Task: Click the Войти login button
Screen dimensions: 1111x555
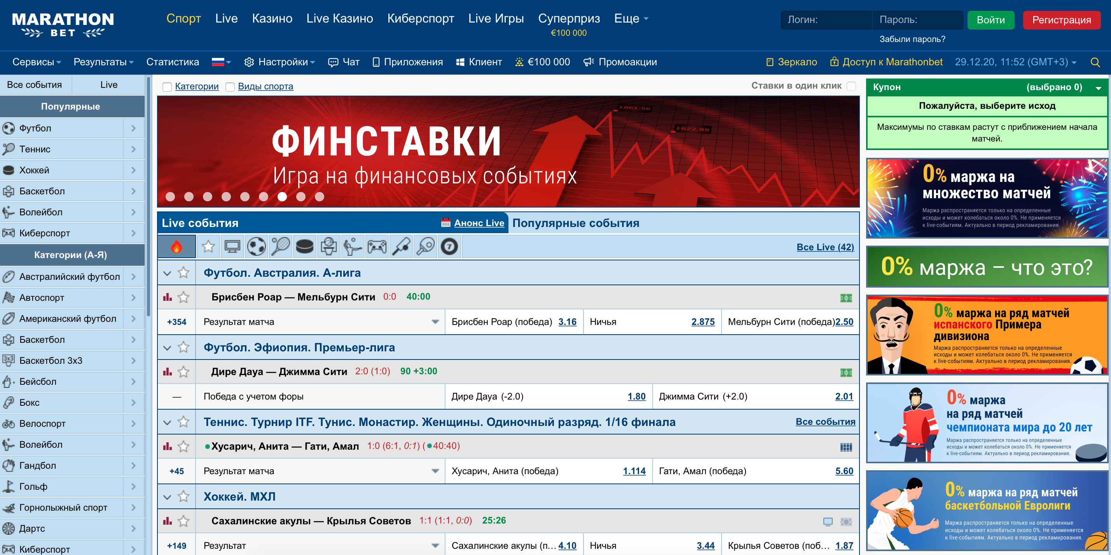Action: (990, 20)
